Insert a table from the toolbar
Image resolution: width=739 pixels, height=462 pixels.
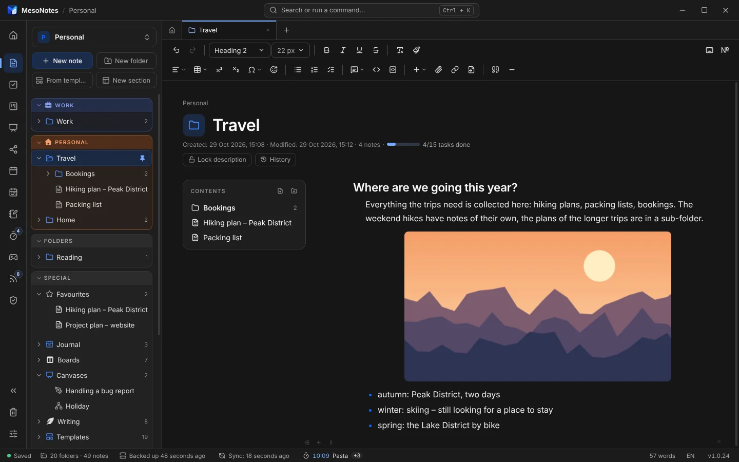200,70
